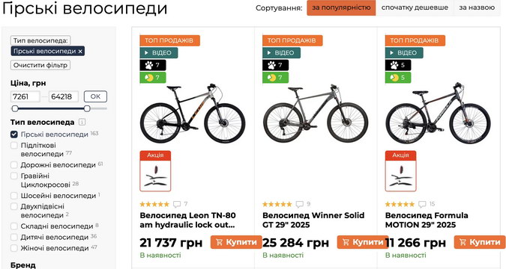Sort by за назвою

pyautogui.click(x=477, y=7)
